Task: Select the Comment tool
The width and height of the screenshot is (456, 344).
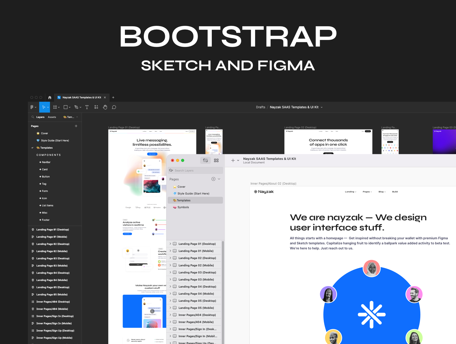Action: [x=114, y=107]
